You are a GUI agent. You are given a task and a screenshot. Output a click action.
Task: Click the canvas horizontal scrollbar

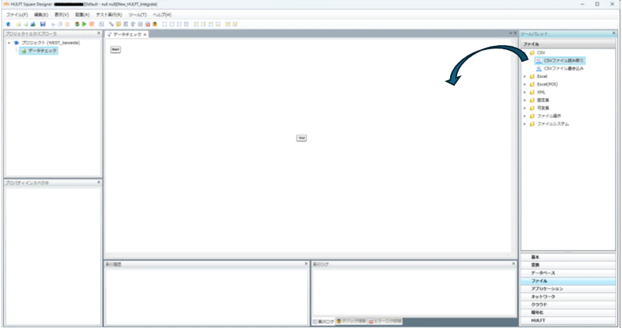point(308,256)
